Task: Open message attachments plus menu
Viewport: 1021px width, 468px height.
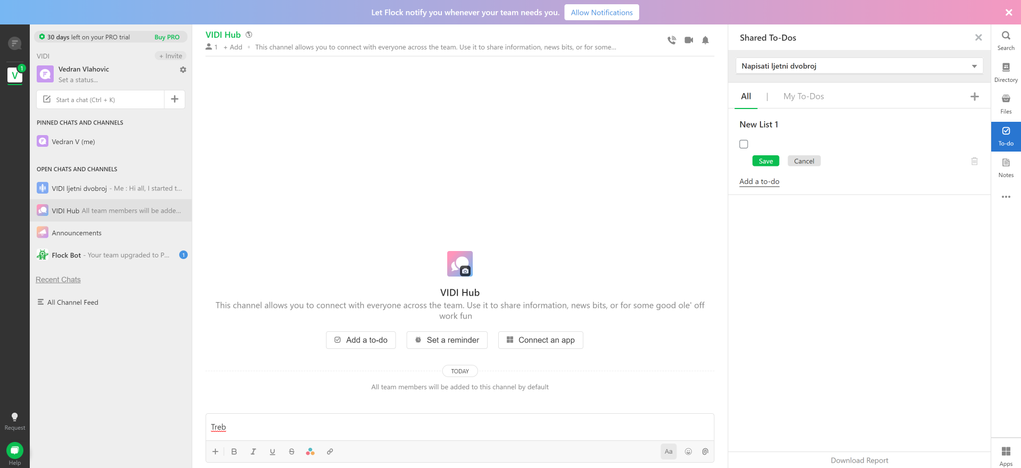Action: tap(215, 452)
